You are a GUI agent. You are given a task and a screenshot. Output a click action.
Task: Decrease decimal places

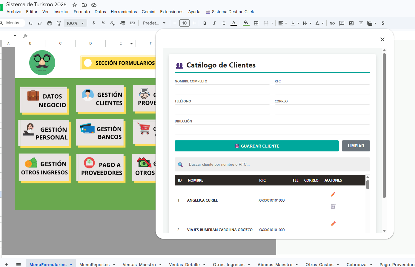click(113, 23)
